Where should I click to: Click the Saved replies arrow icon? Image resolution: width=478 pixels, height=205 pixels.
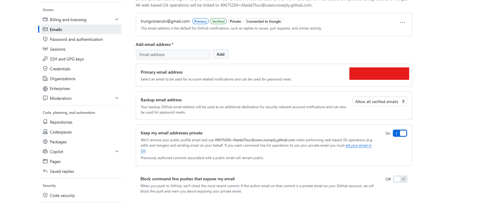pyautogui.click(x=45, y=171)
